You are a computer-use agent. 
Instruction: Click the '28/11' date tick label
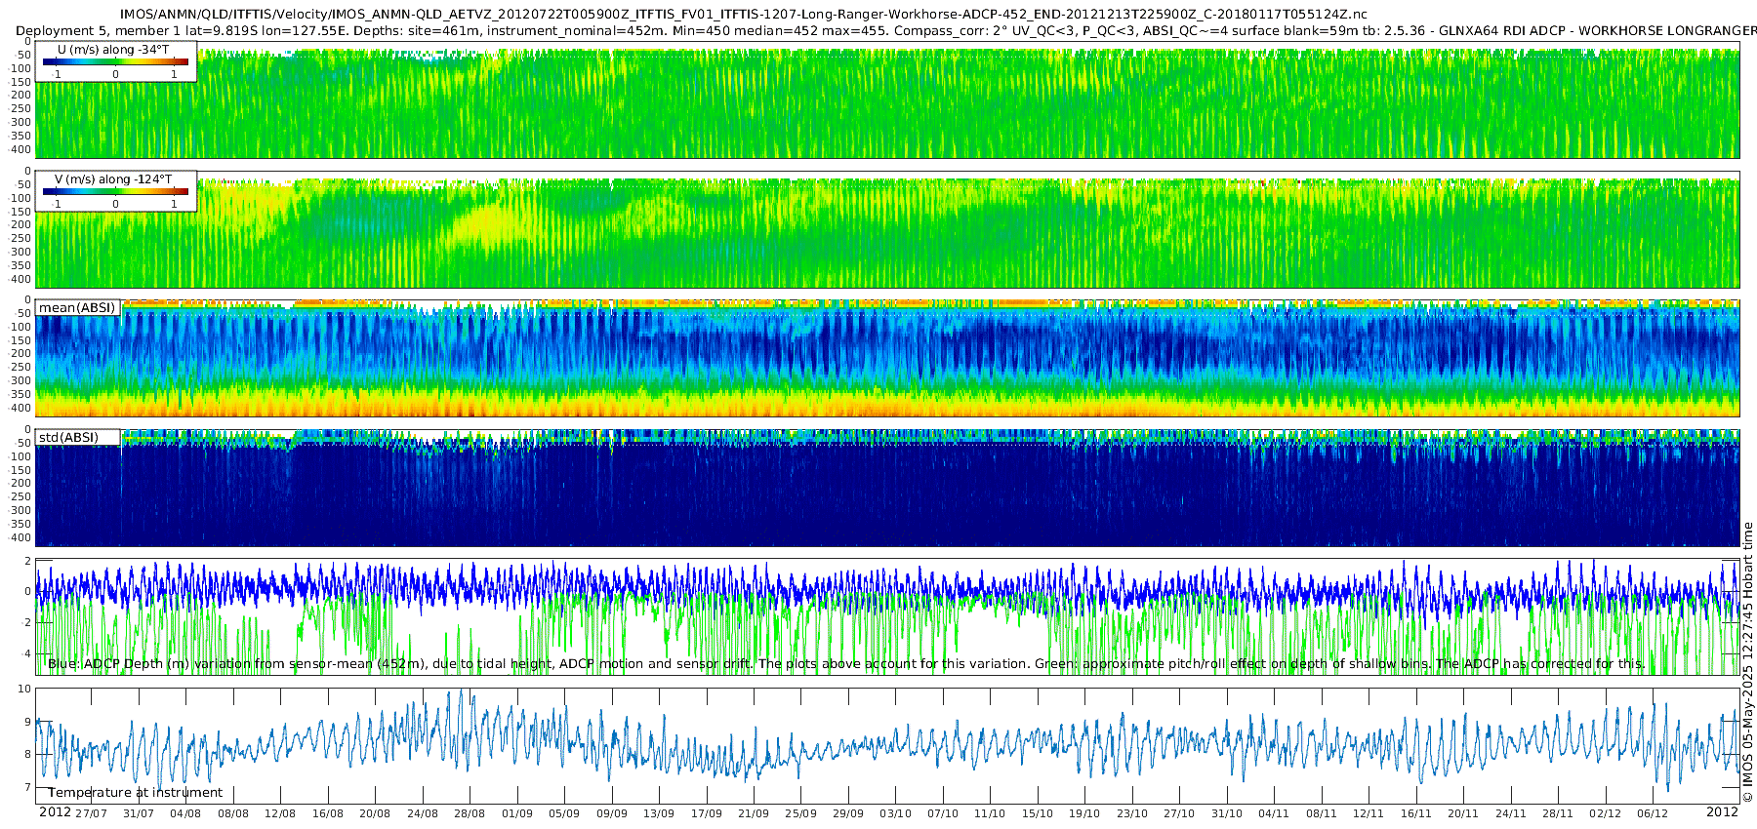(x=1558, y=813)
